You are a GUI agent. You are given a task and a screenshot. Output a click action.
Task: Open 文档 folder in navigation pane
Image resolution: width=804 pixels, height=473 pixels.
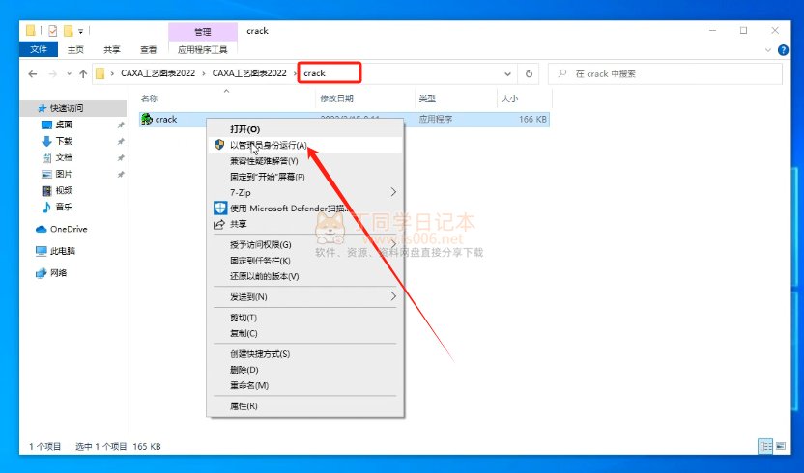point(64,157)
